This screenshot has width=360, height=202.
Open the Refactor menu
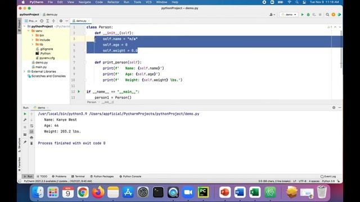(x=113, y=2)
